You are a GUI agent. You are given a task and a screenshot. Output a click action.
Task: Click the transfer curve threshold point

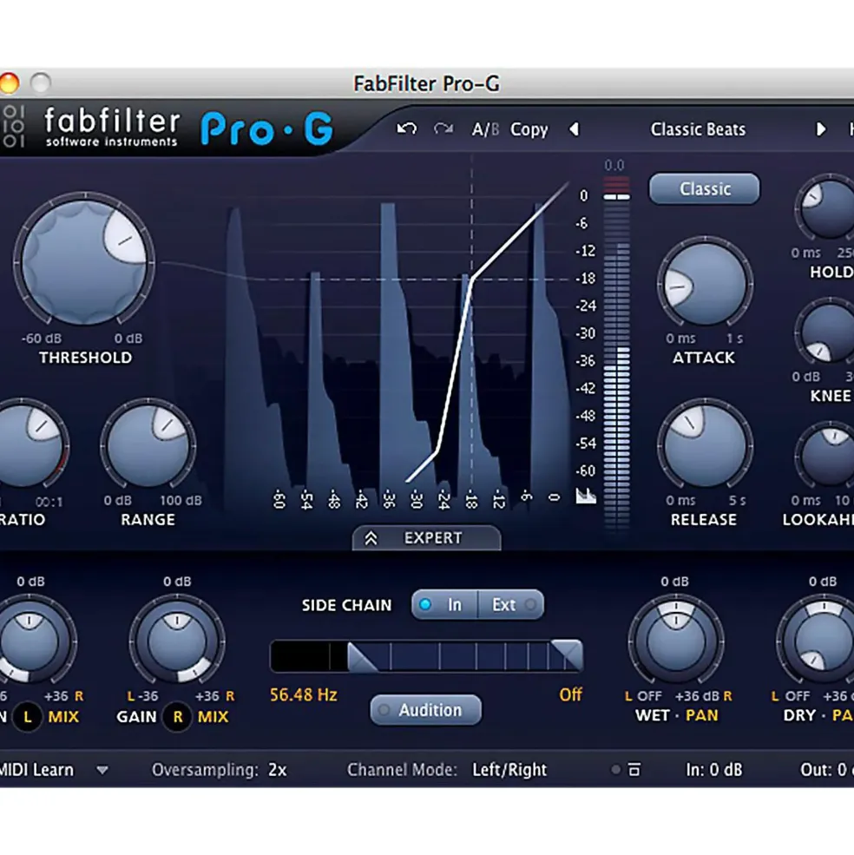[472, 280]
